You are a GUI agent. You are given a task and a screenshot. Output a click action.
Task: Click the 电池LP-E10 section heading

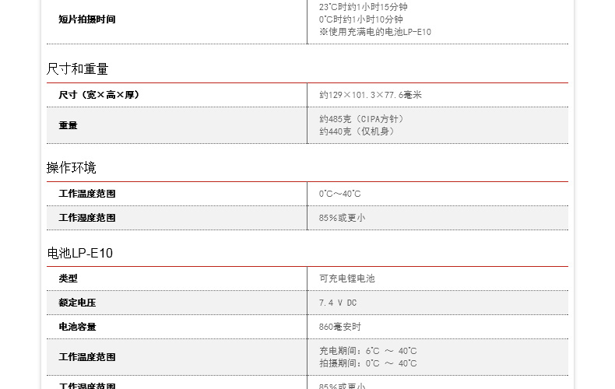point(79,254)
